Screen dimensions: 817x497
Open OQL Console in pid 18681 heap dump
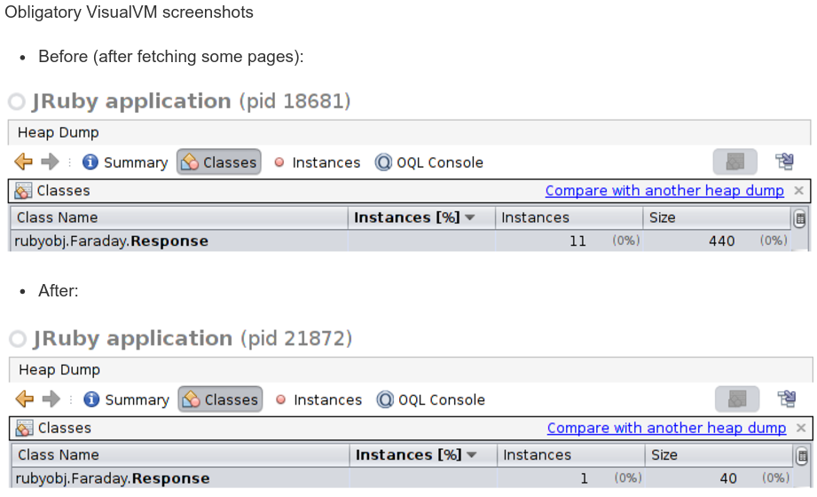tap(428, 162)
